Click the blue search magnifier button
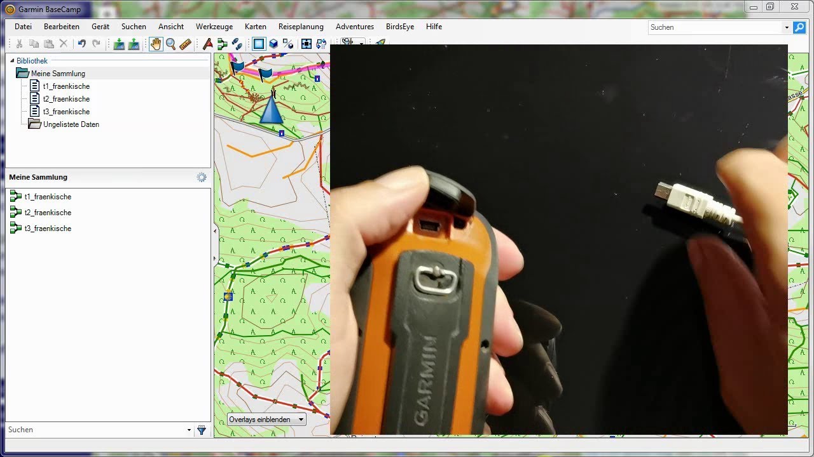The width and height of the screenshot is (814, 457). (799, 27)
